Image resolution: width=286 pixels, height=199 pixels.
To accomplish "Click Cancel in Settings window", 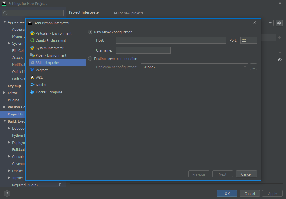I will coord(249,194).
